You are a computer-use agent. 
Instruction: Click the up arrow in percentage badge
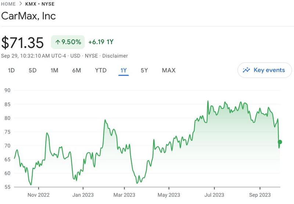pyautogui.click(x=58, y=42)
